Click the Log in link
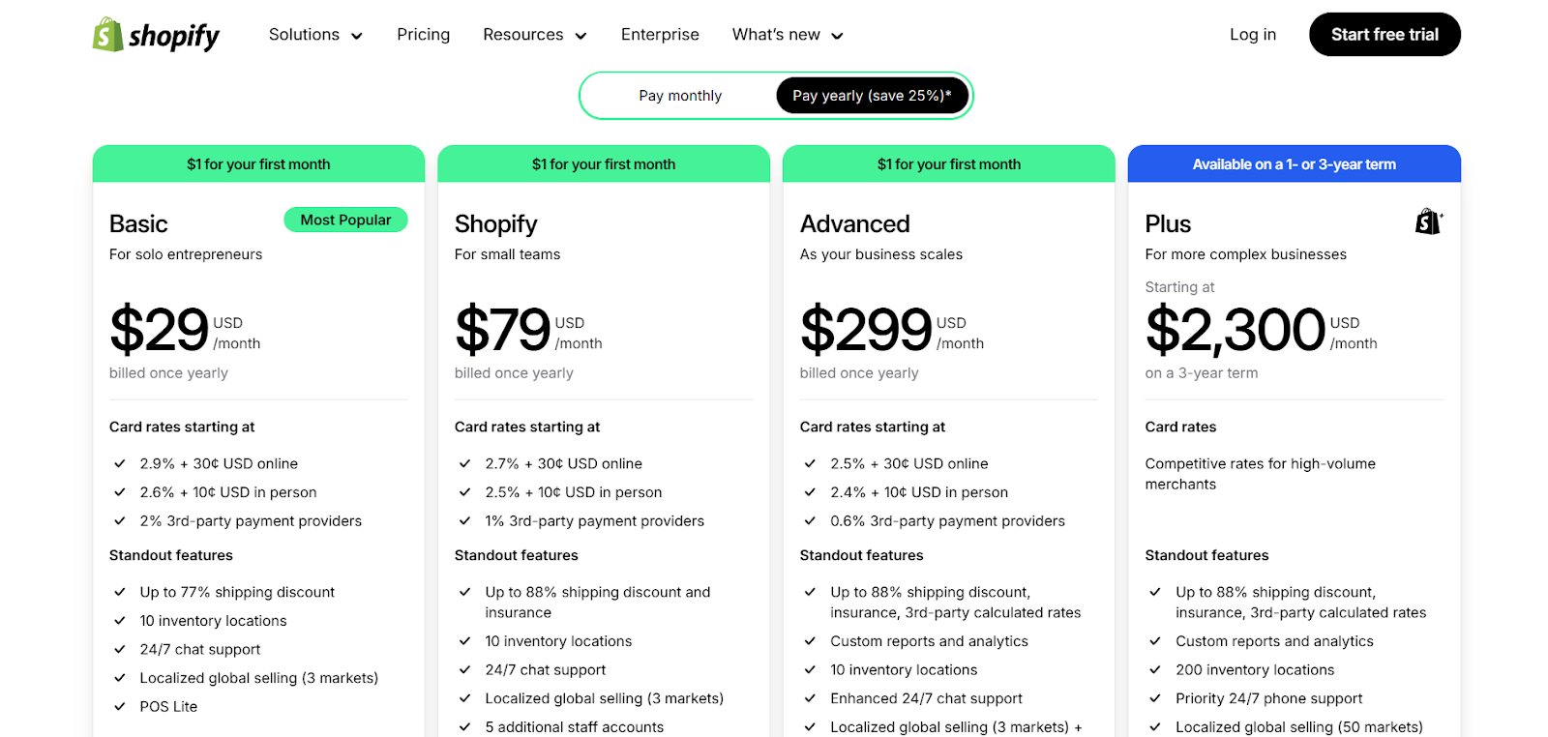 [x=1252, y=34]
